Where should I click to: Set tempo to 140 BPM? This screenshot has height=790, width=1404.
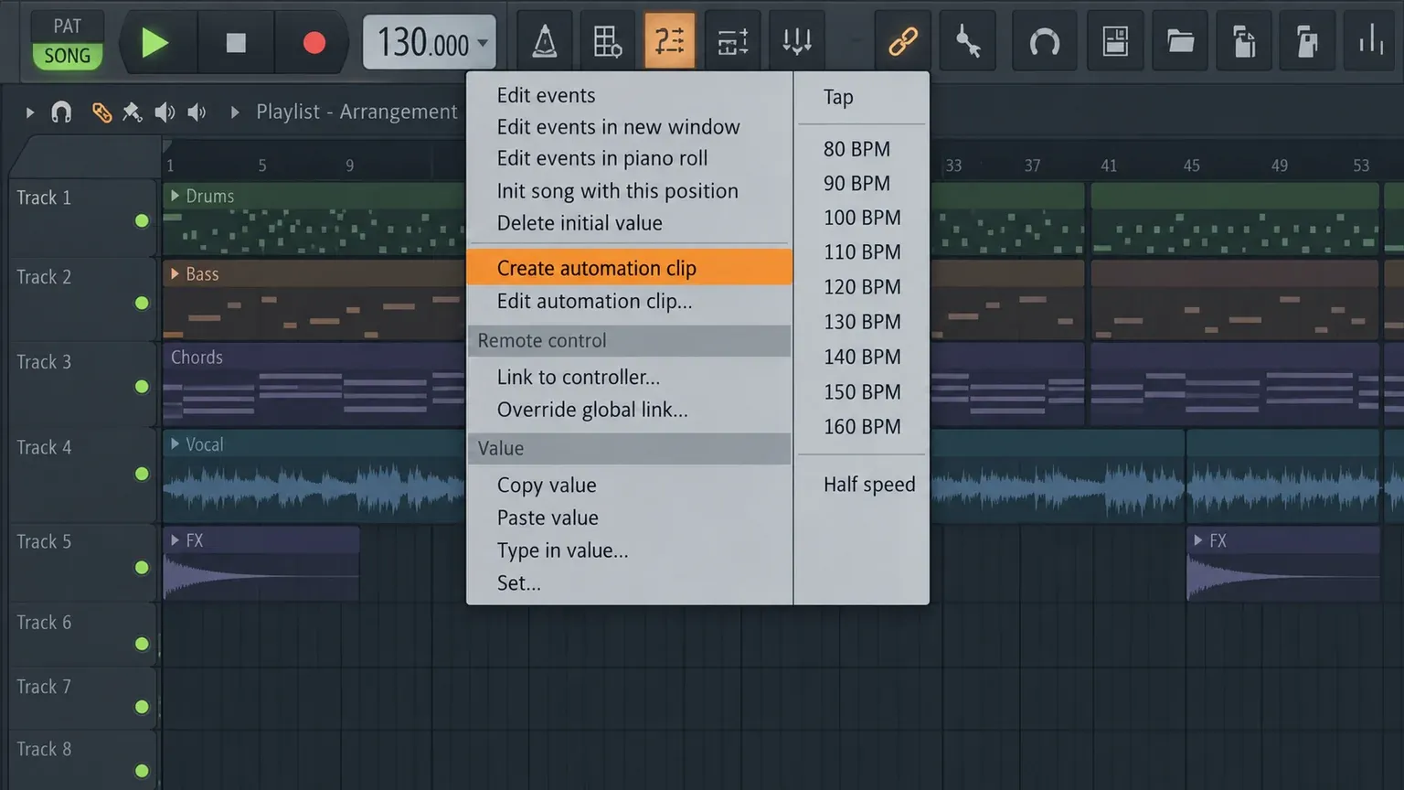pyautogui.click(x=861, y=357)
